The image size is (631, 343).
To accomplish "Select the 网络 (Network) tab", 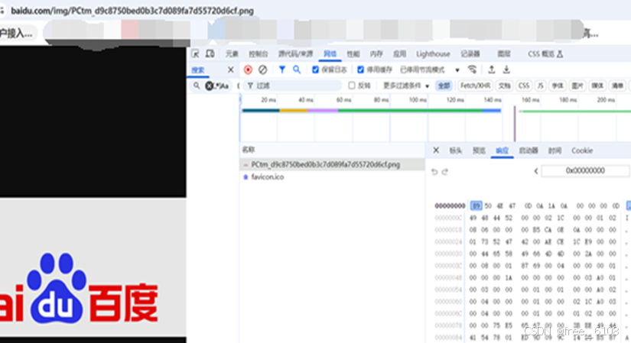I will click(x=330, y=54).
